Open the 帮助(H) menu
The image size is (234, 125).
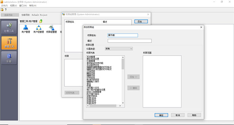tap(33, 5)
